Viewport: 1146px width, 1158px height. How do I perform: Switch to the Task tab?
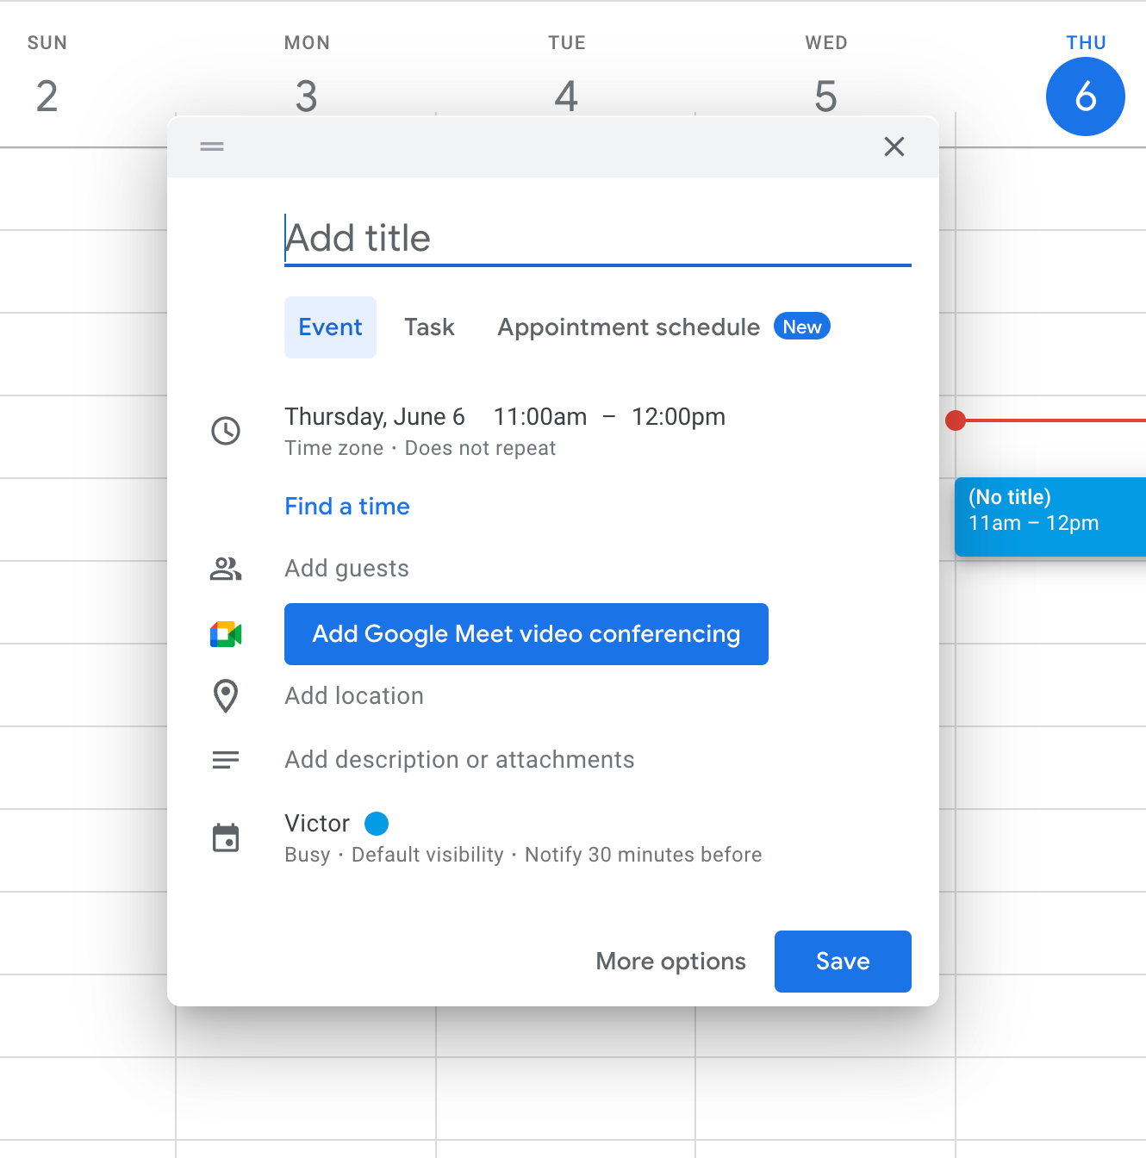click(429, 327)
